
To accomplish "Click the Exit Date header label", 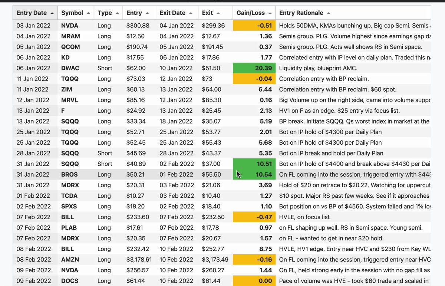I will (x=172, y=13).
